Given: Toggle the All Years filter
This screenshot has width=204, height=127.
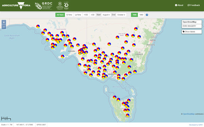Looking at the screenshot, I should pos(60,15).
